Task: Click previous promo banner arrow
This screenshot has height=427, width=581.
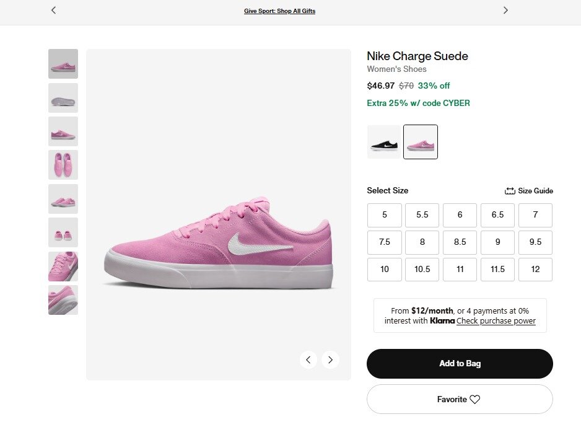Action: 54,11
